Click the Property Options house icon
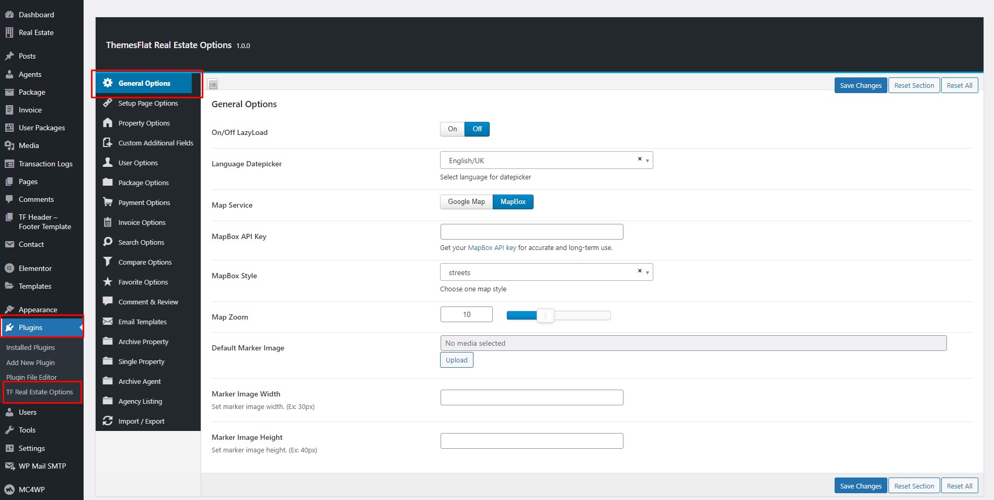This screenshot has width=994, height=500. 108,122
